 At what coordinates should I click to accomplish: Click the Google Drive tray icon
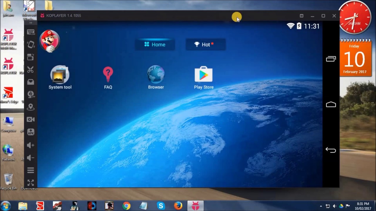tap(341, 206)
